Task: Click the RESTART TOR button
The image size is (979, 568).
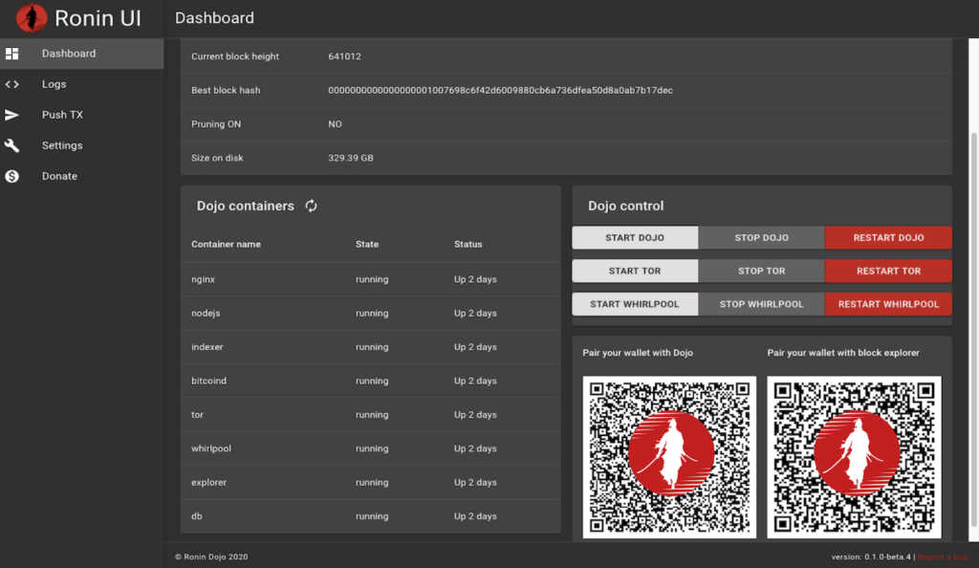Action: pos(888,271)
